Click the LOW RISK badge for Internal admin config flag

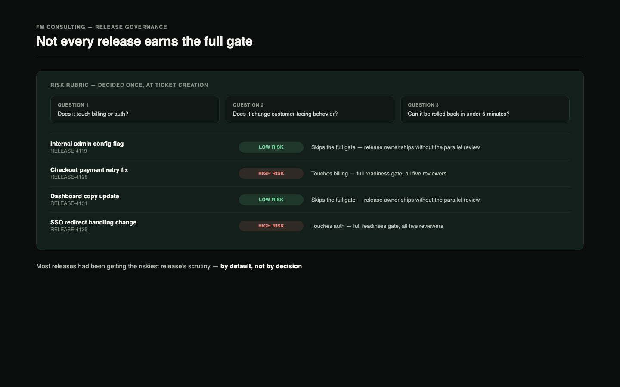click(x=271, y=147)
